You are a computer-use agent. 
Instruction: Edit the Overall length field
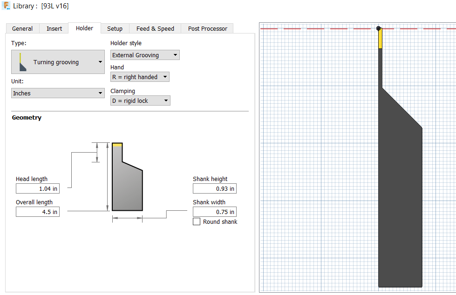coord(38,212)
